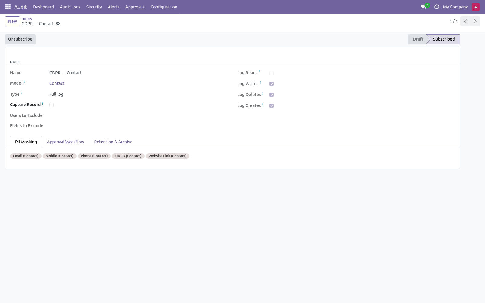The width and height of the screenshot is (485, 303).
Task: Switch to the Approval Workflow tab
Action: [65, 142]
